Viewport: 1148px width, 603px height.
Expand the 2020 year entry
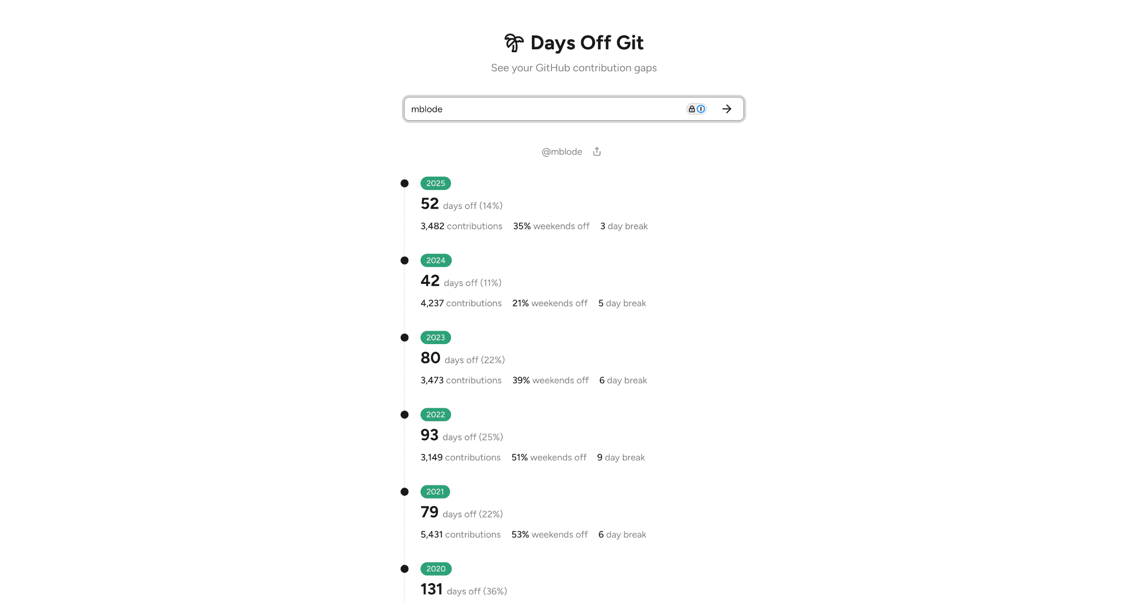click(x=435, y=569)
